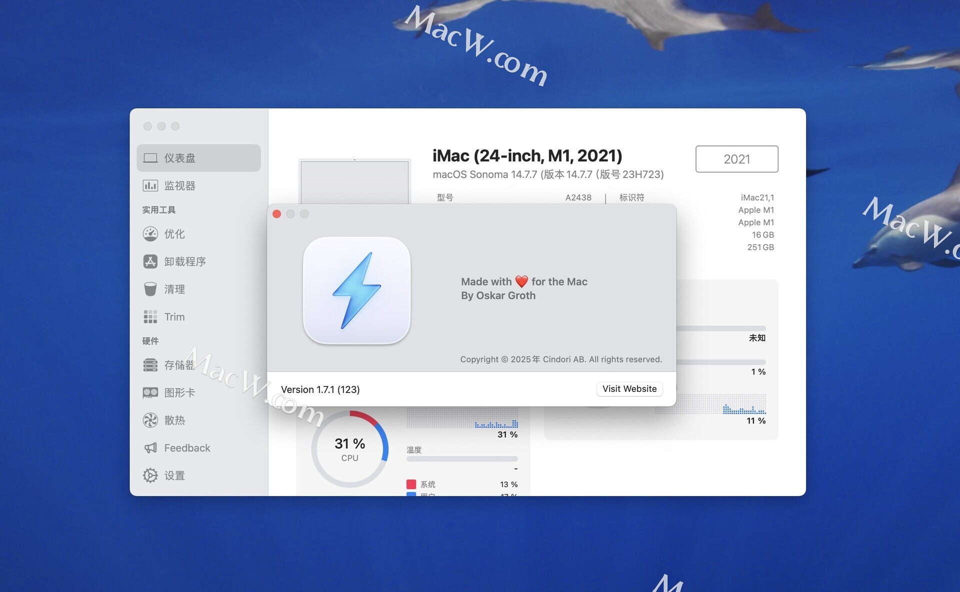960x592 pixels.
Task: Click the 型号 label
Action: click(445, 197)
